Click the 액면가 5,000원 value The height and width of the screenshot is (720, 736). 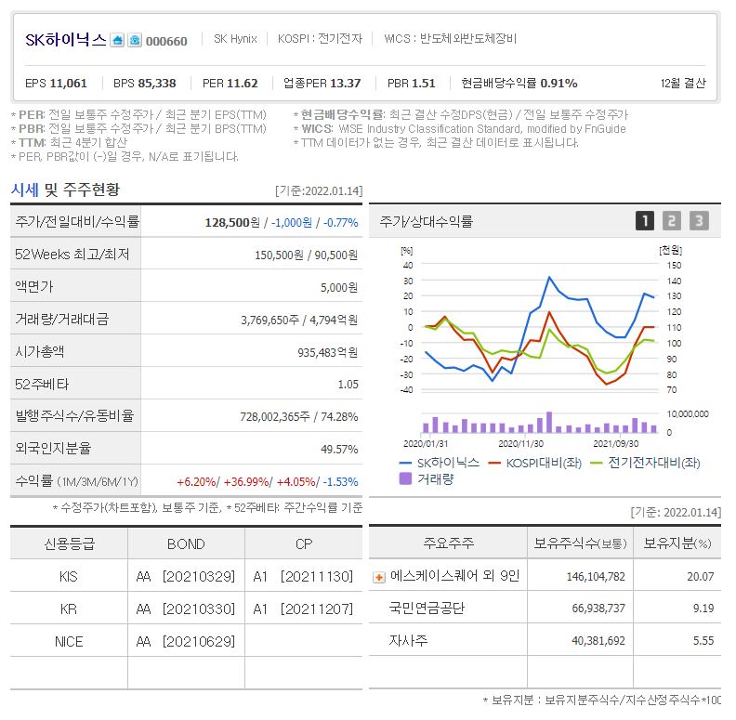tap(339, 287)
